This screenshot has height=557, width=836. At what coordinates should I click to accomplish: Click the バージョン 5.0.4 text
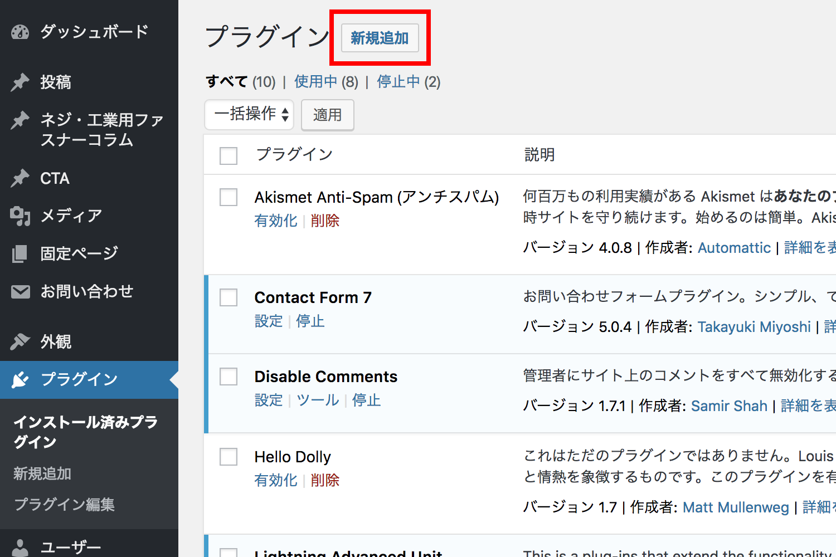click(577, 327)
